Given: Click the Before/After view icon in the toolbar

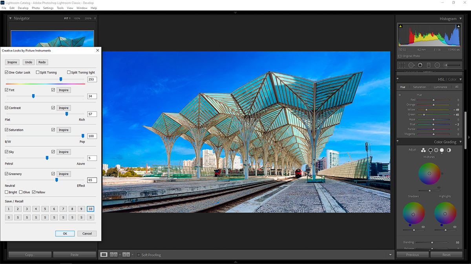Looking at the screenshot, I should [x=113, y=255].
